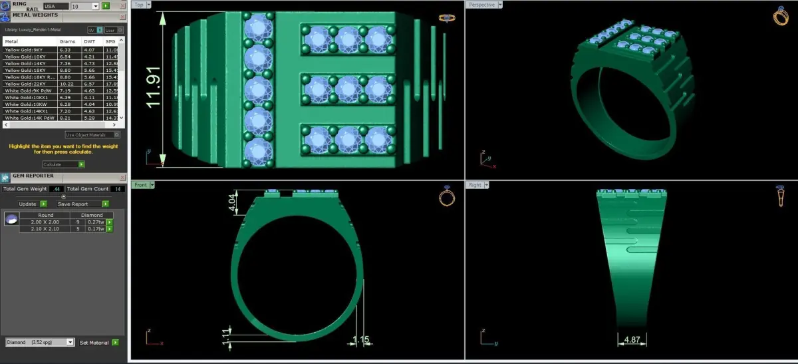Click the ring icon in Right viewport corner
The height and width of the screenshot is (364, 798).
[780, 198]
